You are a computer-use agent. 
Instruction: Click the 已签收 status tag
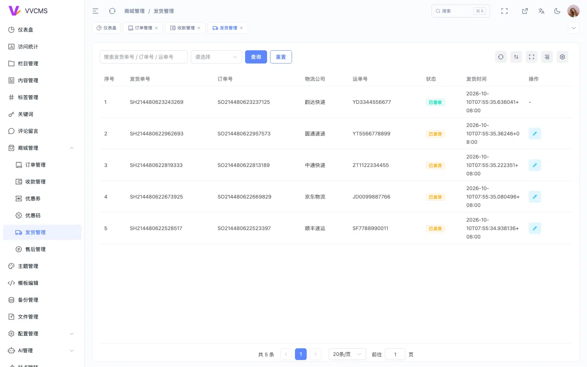click(x=435, y=102)
